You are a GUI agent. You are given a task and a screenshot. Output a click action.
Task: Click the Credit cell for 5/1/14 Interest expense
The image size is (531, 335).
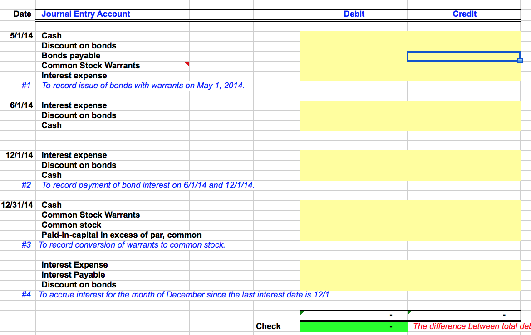(464, 76)
